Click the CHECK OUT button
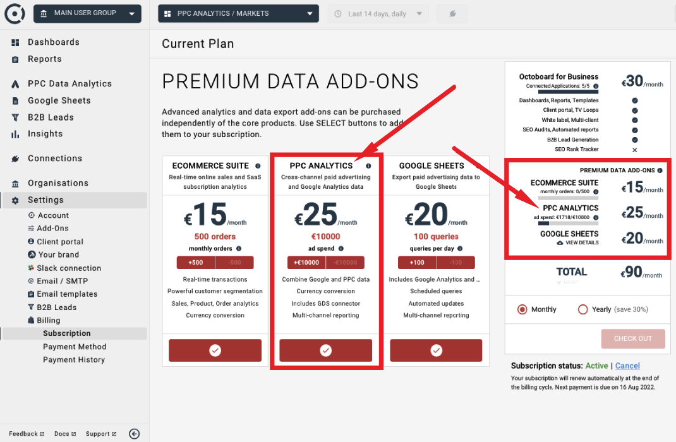This screenshot has width=676, height=442. pos(633,338)
